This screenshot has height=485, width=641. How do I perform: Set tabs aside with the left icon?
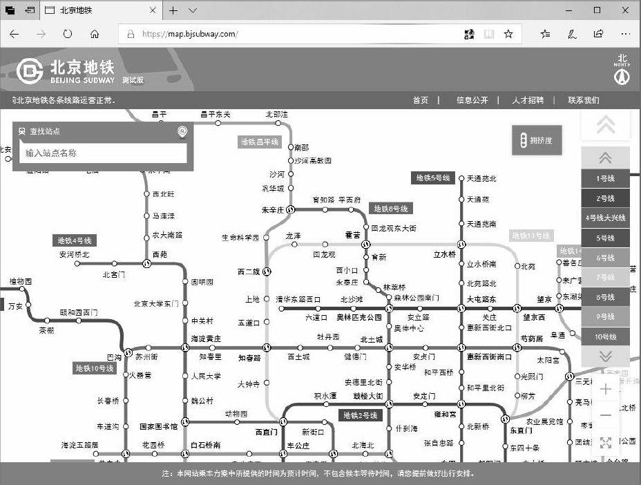point(30,10)
